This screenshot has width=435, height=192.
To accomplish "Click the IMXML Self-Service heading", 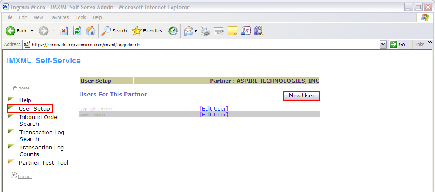I will click(x=44, y=61).
